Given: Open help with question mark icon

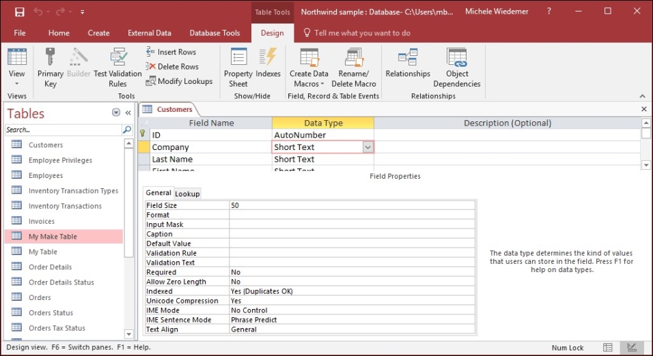Looking at the screenshot, I should pyautogui.click(x=549, y=11).
